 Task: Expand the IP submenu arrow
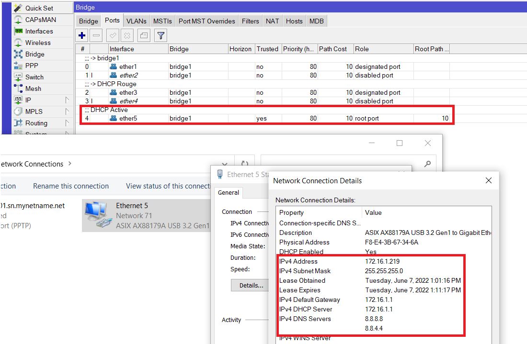pos(67,100)
